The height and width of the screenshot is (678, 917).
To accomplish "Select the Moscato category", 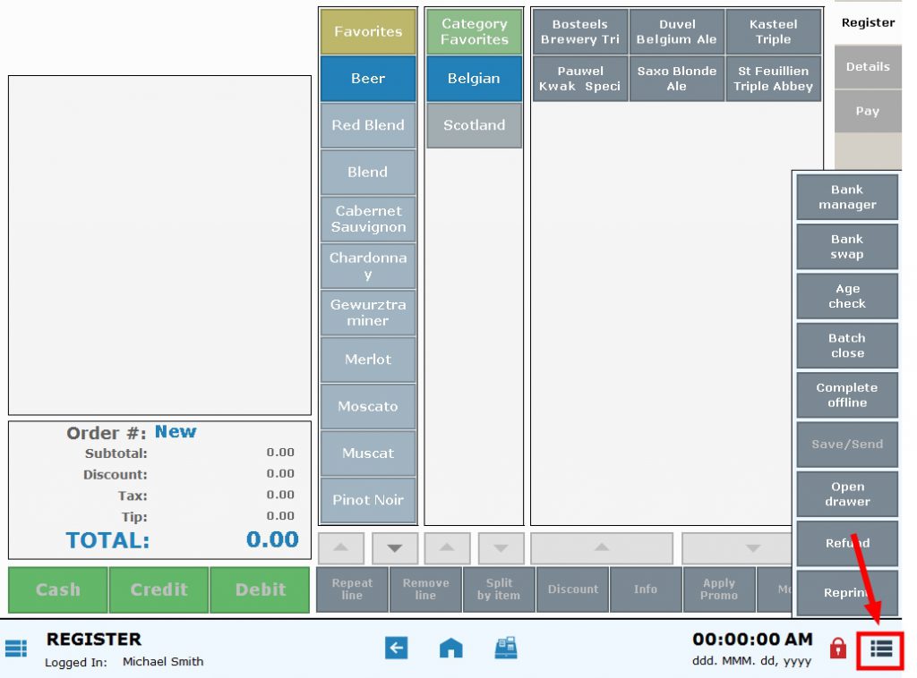I will coord(368,406).
